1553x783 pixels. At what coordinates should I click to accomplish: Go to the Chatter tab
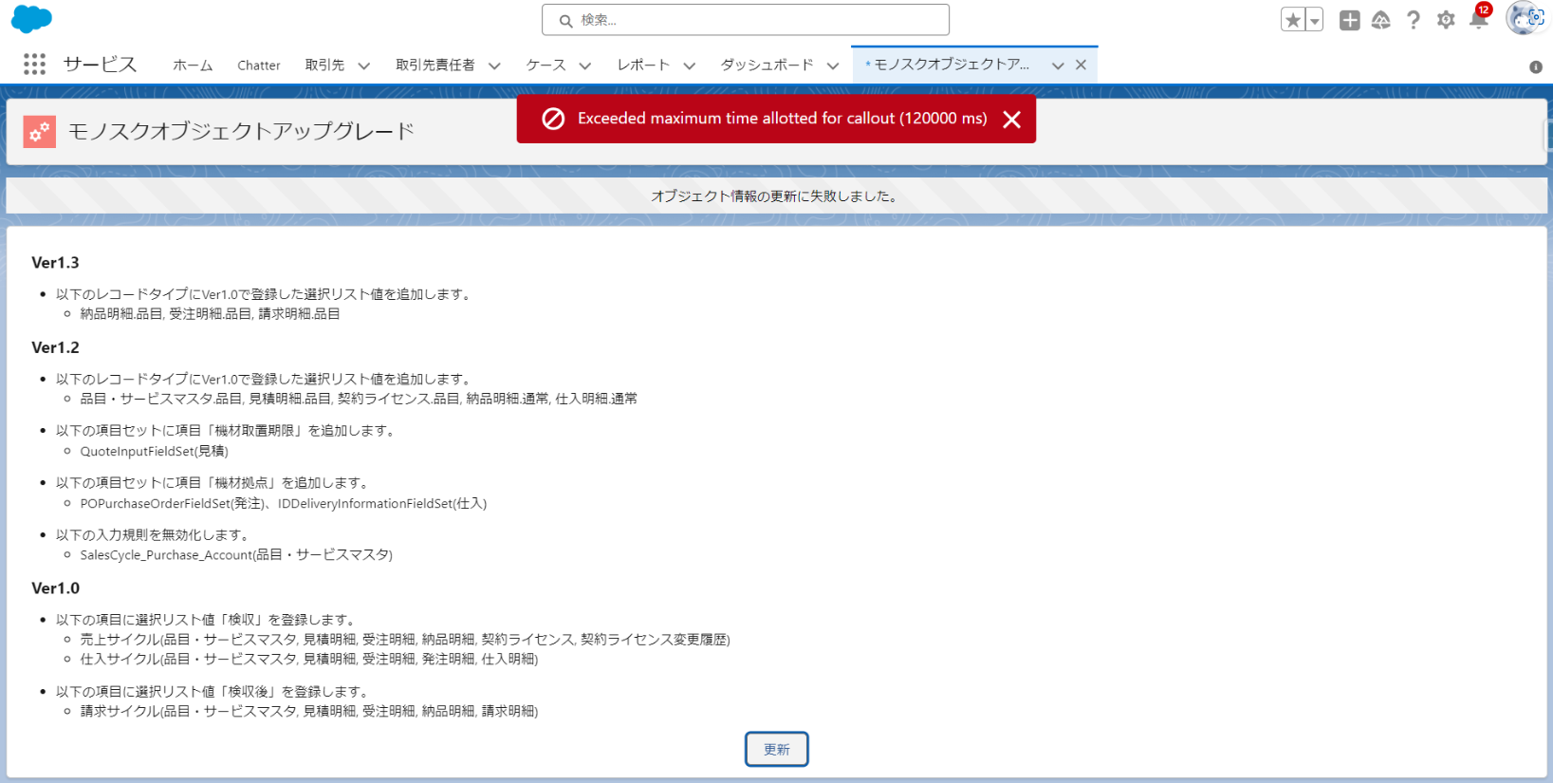258,65
